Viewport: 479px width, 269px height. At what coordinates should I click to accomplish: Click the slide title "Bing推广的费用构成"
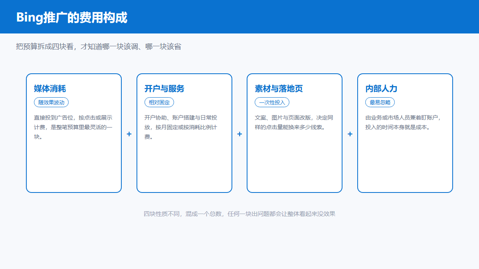(x=72, y=18)
